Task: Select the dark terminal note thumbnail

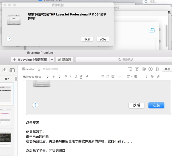Action: [5, 138]
